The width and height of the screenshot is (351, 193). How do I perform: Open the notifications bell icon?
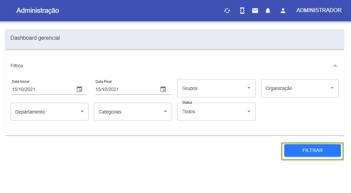[x=268, y=10]
